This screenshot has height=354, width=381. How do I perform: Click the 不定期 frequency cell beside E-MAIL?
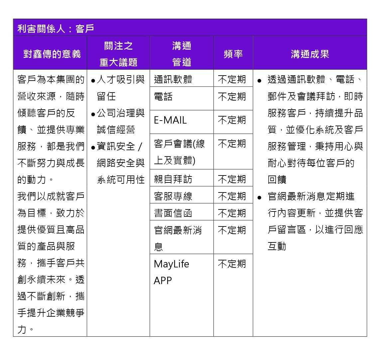[232, 120]
